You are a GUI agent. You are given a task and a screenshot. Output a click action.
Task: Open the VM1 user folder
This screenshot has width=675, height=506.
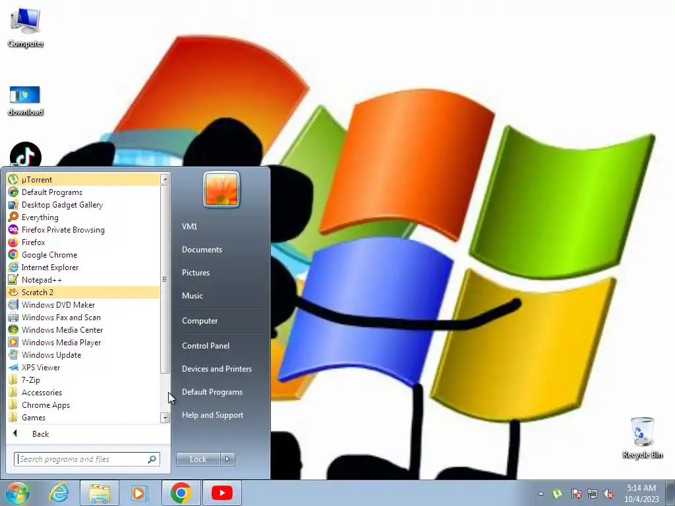point(189,227)
